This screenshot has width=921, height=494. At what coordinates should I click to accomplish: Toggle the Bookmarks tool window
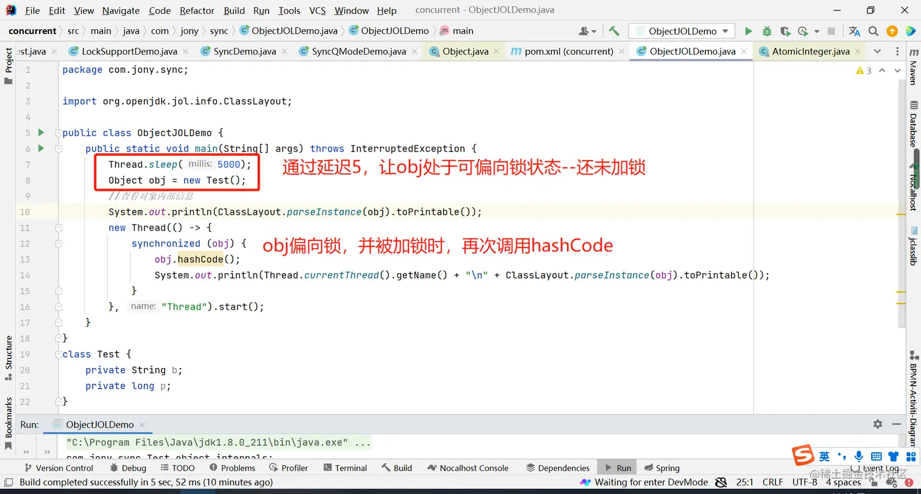coord(9,423)
